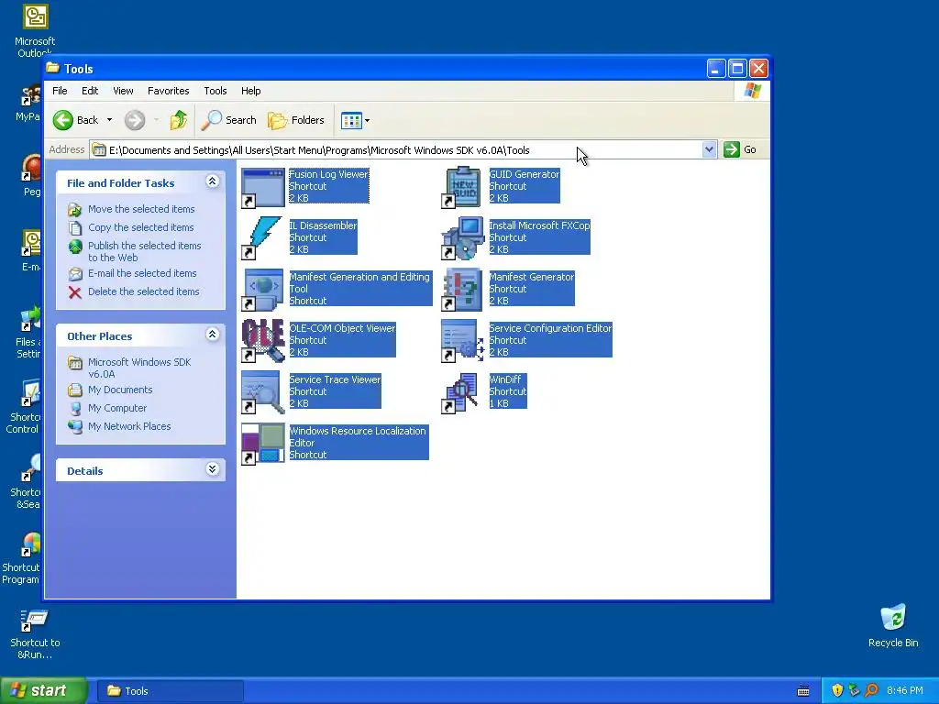Image resolution: width=939 pixels, height=704 pixels.
Task: Open the Help menu
Action: coord(251,91)
